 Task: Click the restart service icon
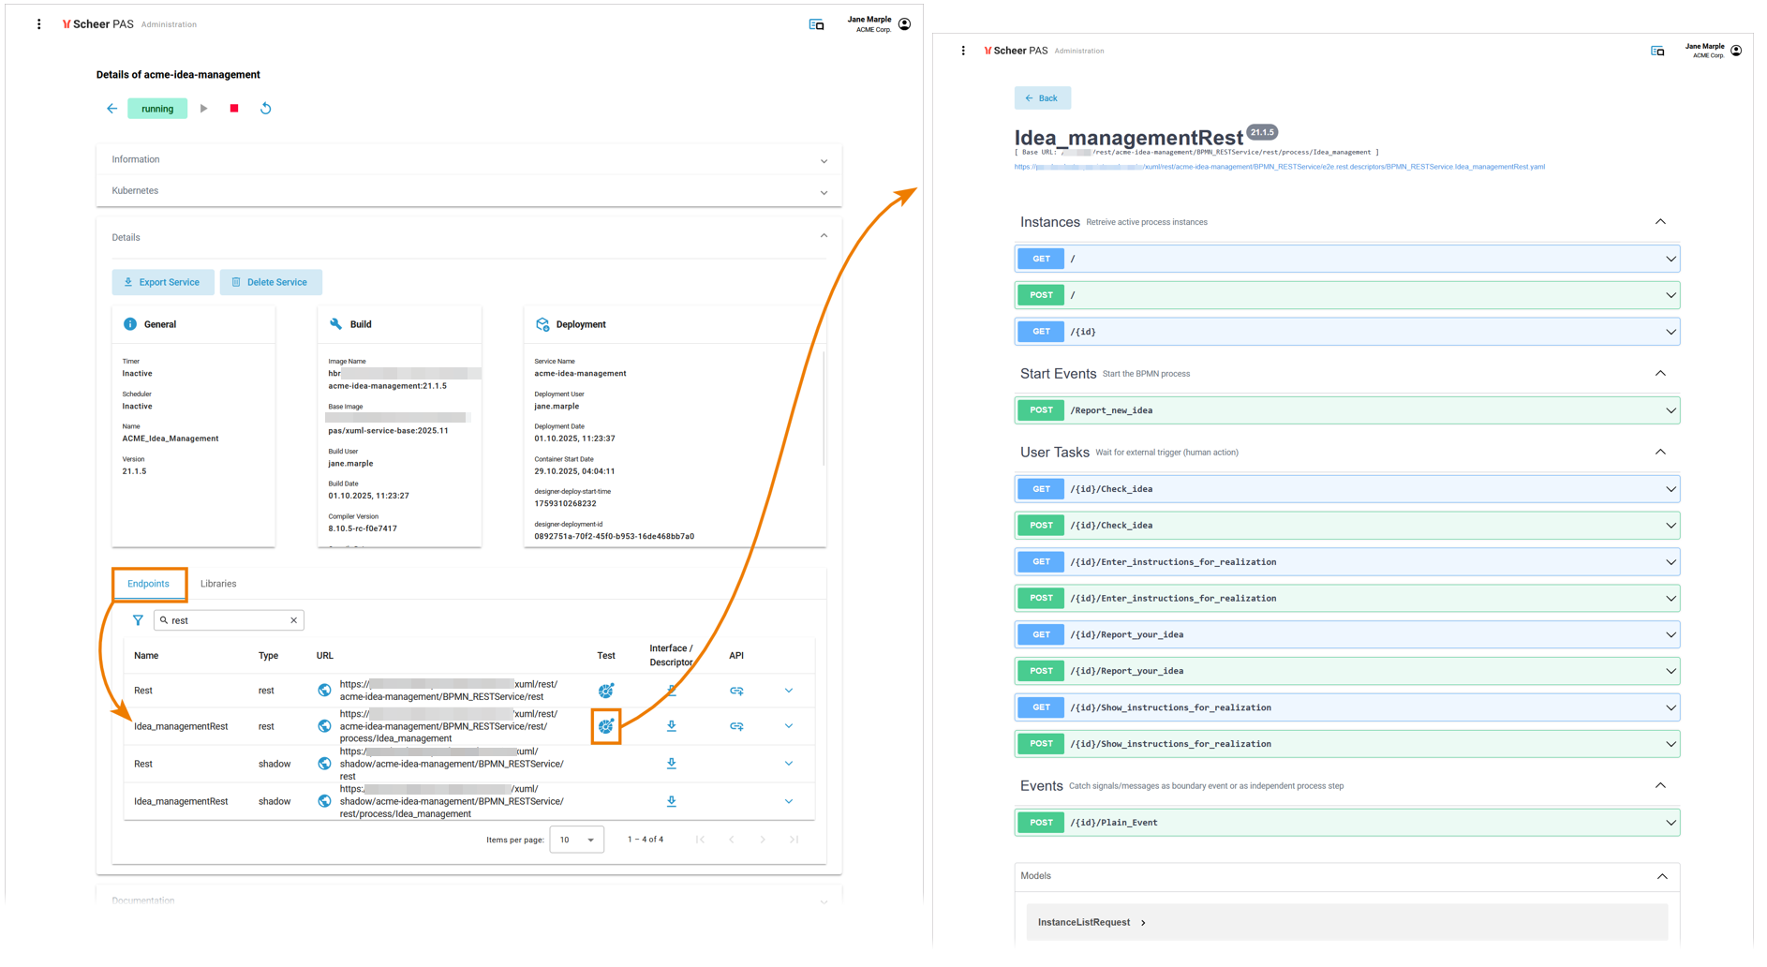pyautogui.click(x=266, y=109)
